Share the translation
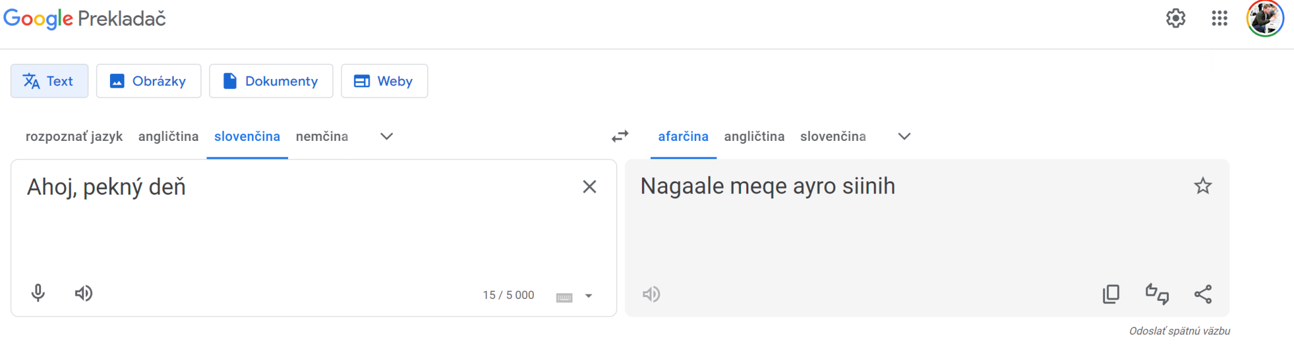The width and height of the screenshot is (1294, 357). click(1203, 294)
